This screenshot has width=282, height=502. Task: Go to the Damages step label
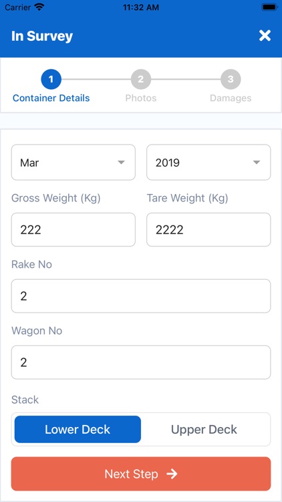[x=231, y=98]
